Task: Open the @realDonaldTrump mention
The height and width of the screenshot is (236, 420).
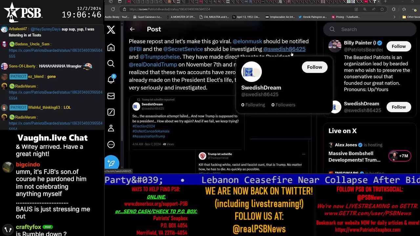Action: [x=153, y=65]
